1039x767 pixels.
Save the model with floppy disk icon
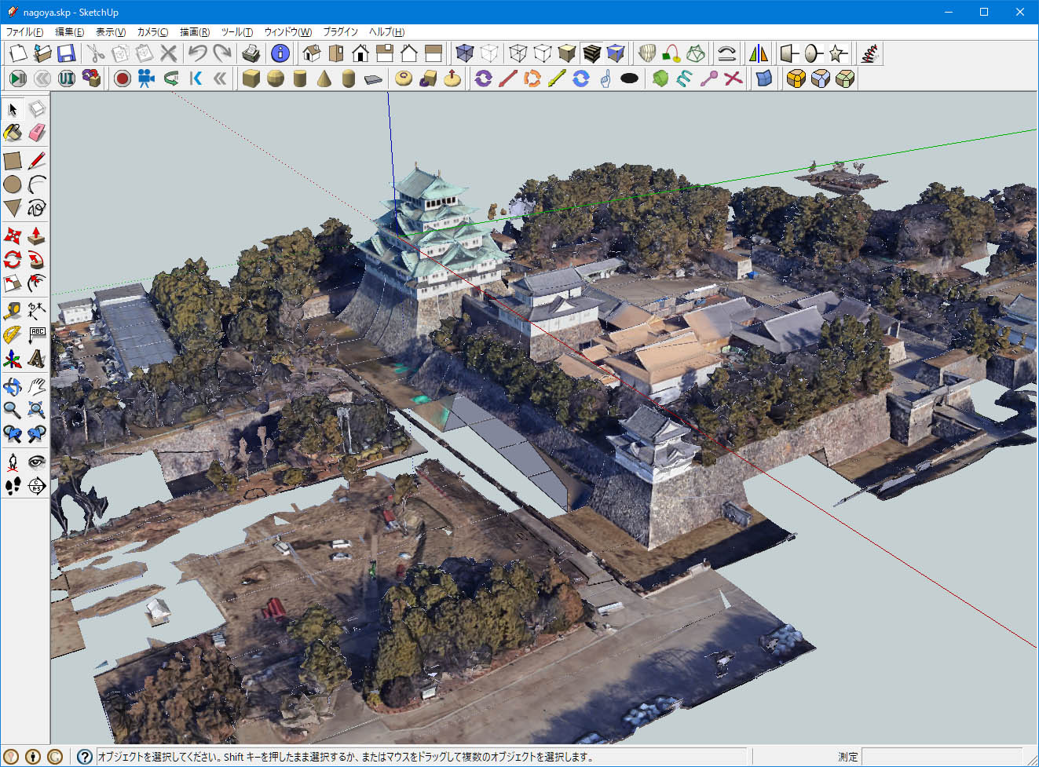(67, 53)
